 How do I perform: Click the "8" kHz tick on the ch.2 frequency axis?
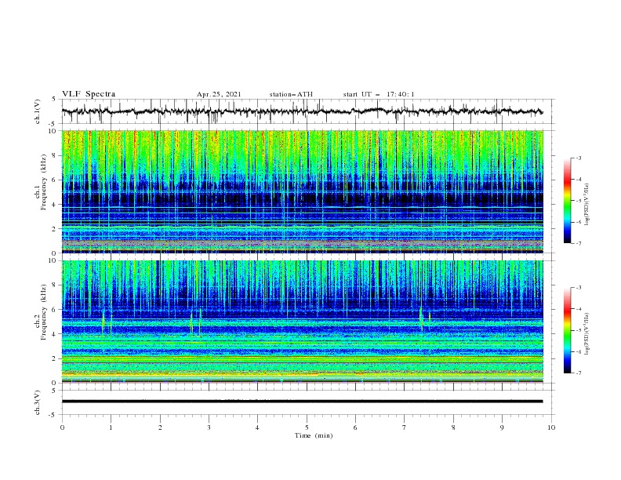[x=55, y=285]
